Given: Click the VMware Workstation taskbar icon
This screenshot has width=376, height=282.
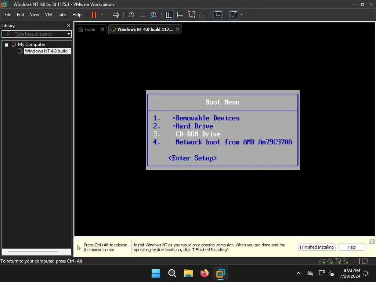Looking at the screenshot, I should (x=220, y=273).
